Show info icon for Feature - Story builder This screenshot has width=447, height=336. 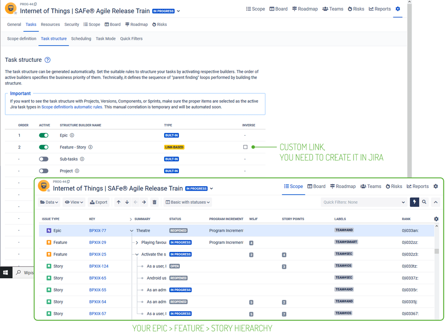tap(90, 147)
